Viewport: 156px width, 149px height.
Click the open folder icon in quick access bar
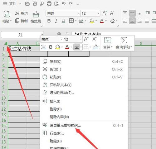[27, 4]
